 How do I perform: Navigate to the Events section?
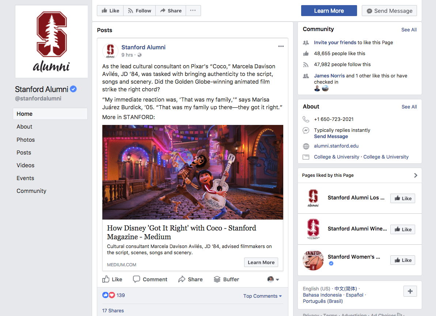point(25,178)
